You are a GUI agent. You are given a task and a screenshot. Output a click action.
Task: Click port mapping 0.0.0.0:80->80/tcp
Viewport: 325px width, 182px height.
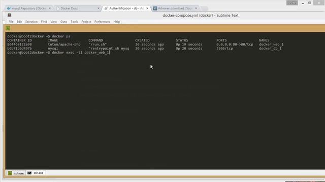coord(235,44)
